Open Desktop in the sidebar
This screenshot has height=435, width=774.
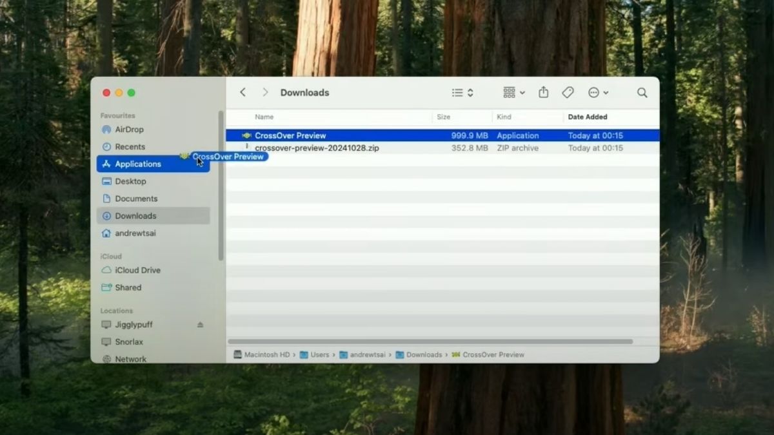tap(154, 182)
